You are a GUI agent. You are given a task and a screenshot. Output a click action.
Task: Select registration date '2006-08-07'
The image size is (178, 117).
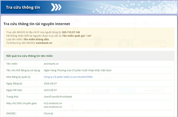[x=50, y=84]
